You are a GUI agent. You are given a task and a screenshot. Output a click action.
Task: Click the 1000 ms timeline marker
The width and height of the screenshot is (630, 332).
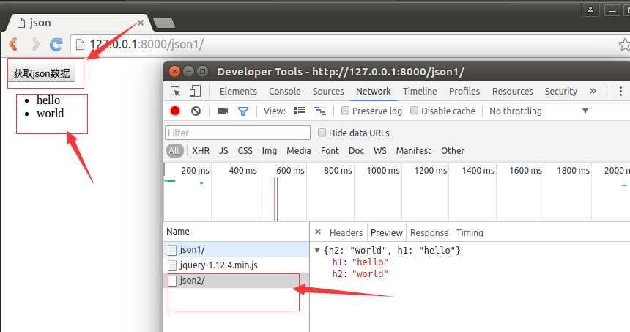pos(383,171)
